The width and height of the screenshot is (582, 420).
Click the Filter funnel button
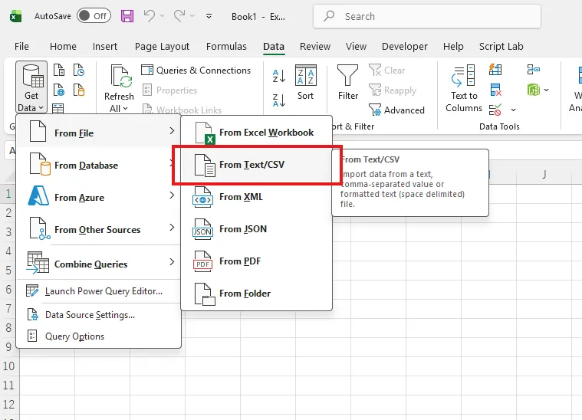(x=348, y=82)
